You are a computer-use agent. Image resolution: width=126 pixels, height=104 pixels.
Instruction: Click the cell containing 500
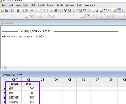point(28,88)
